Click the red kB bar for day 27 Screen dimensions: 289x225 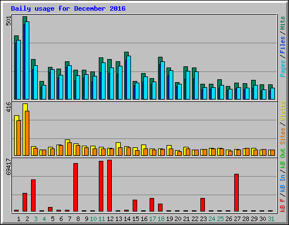237,193
